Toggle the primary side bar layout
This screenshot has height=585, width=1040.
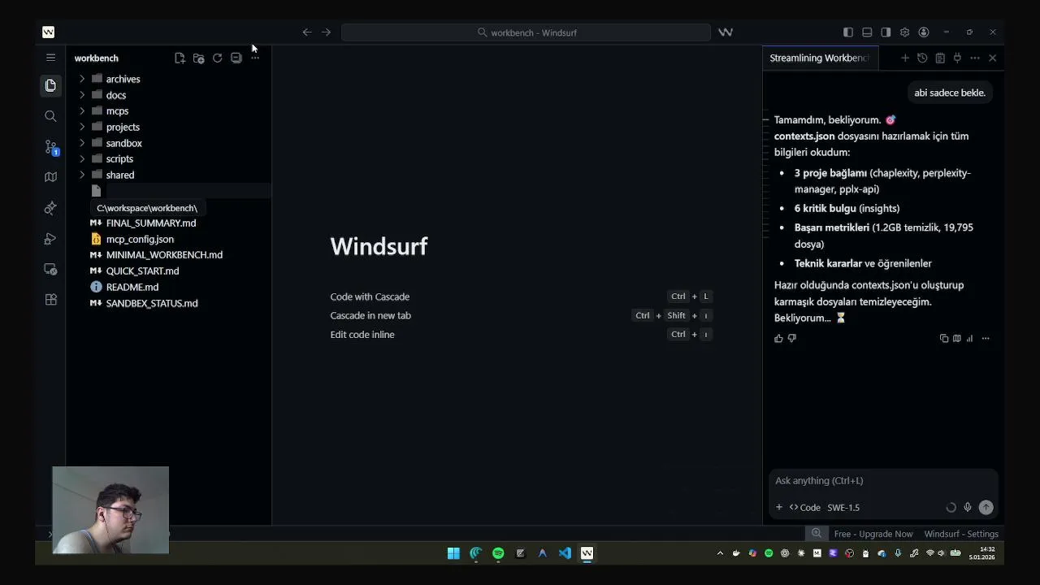click(x=848, y=32)
